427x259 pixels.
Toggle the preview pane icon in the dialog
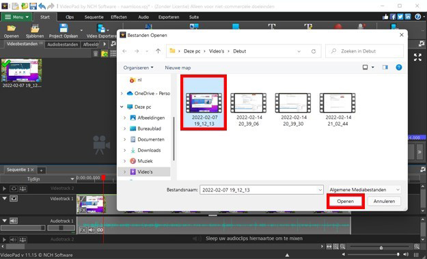[385, 67]
